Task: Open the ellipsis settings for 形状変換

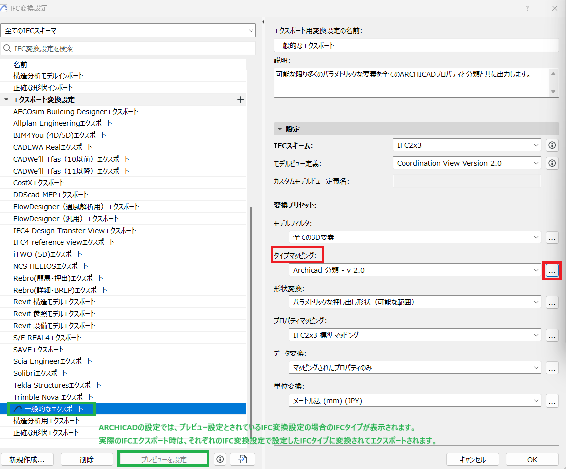Action: [552, 302]
